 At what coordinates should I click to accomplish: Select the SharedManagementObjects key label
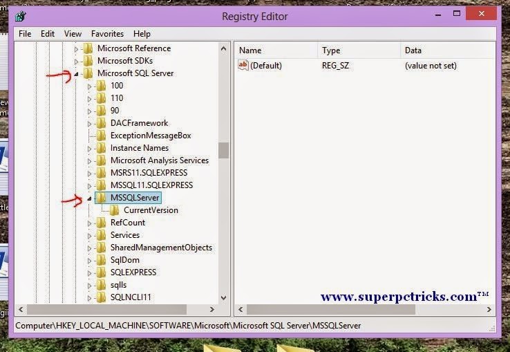coord(161,248)
